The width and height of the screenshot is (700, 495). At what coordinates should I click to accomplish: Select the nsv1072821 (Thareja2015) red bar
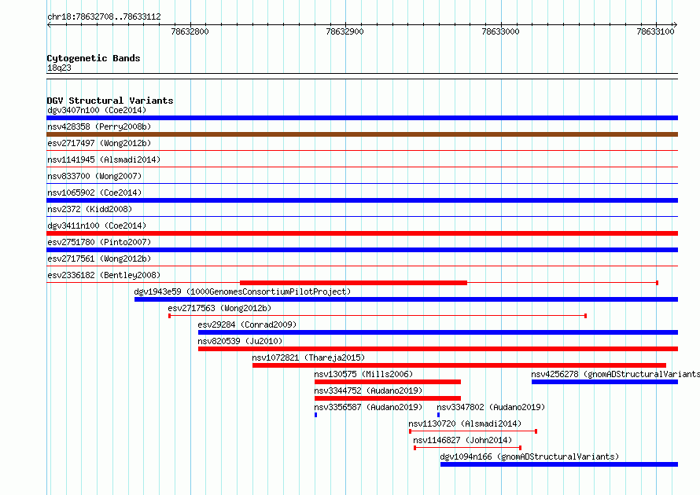click(459, 365)
